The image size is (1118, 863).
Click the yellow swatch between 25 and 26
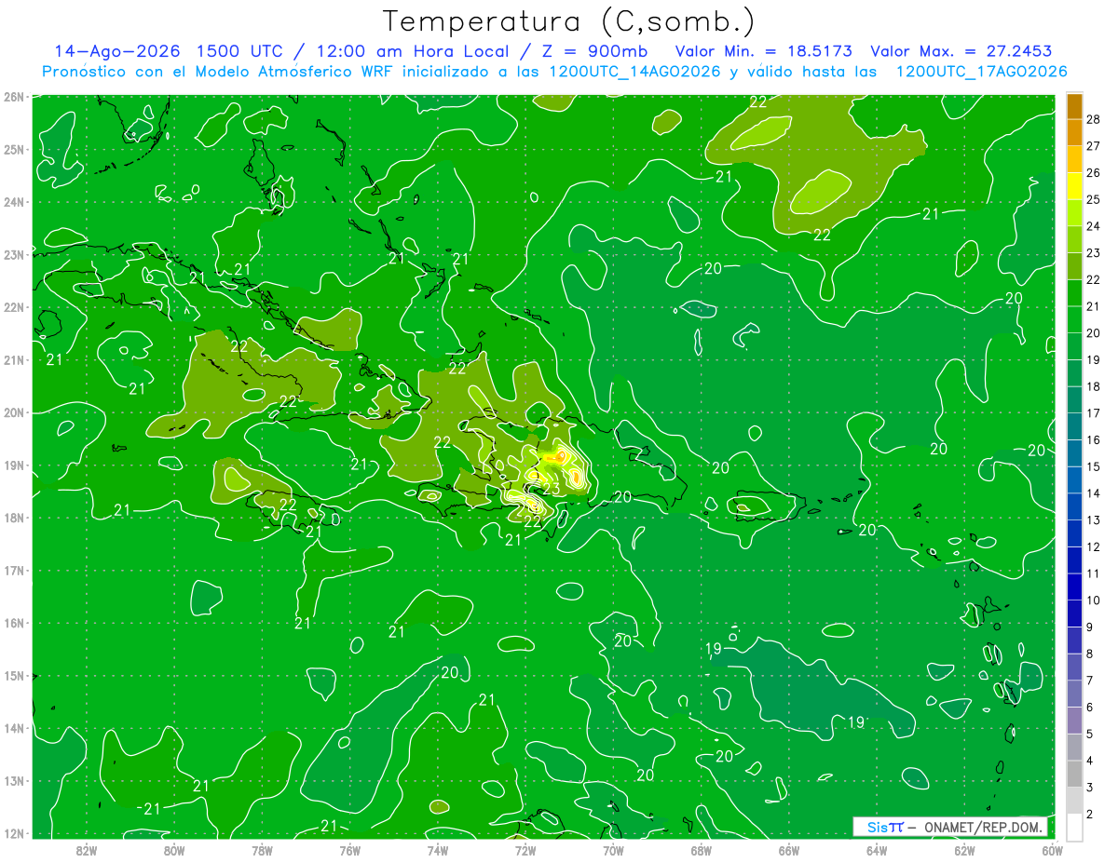(x=1074, y=186)
